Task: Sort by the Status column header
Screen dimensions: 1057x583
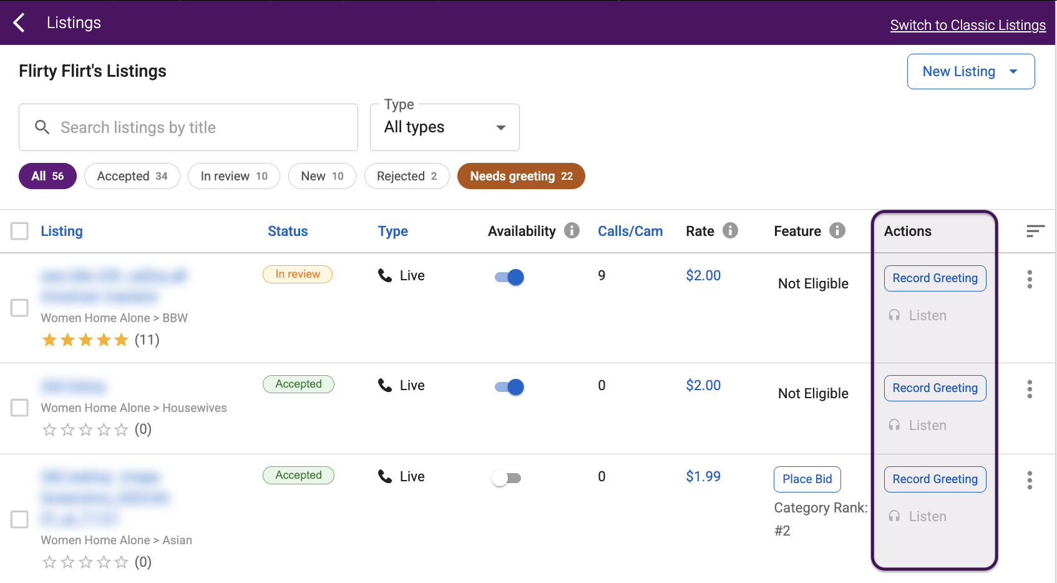Action: coord(288,231)
